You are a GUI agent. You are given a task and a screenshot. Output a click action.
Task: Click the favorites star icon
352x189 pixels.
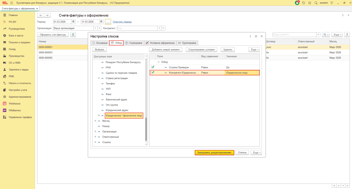pos(310,3)
